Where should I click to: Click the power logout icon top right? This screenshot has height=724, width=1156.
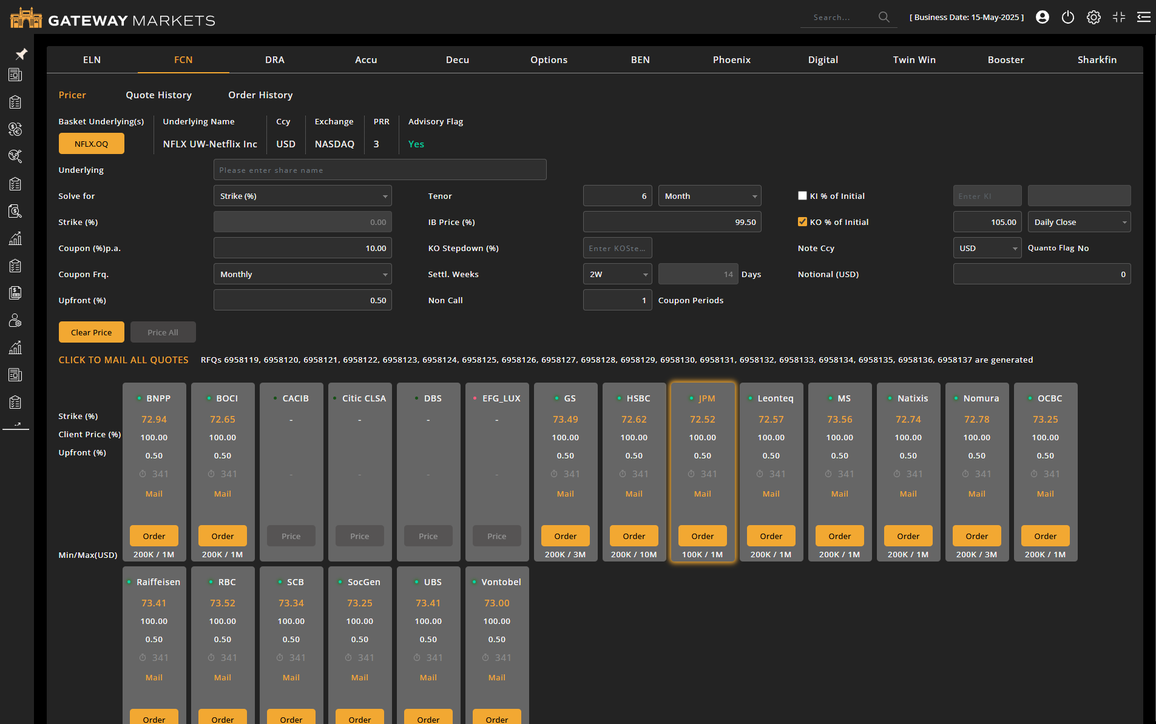1068,17
